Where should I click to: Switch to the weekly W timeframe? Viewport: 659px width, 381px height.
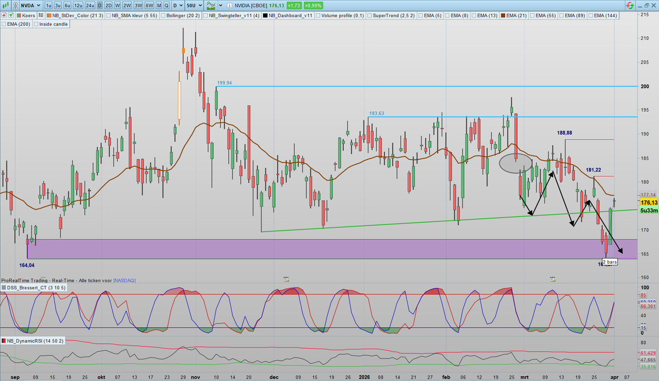point(117,5)
